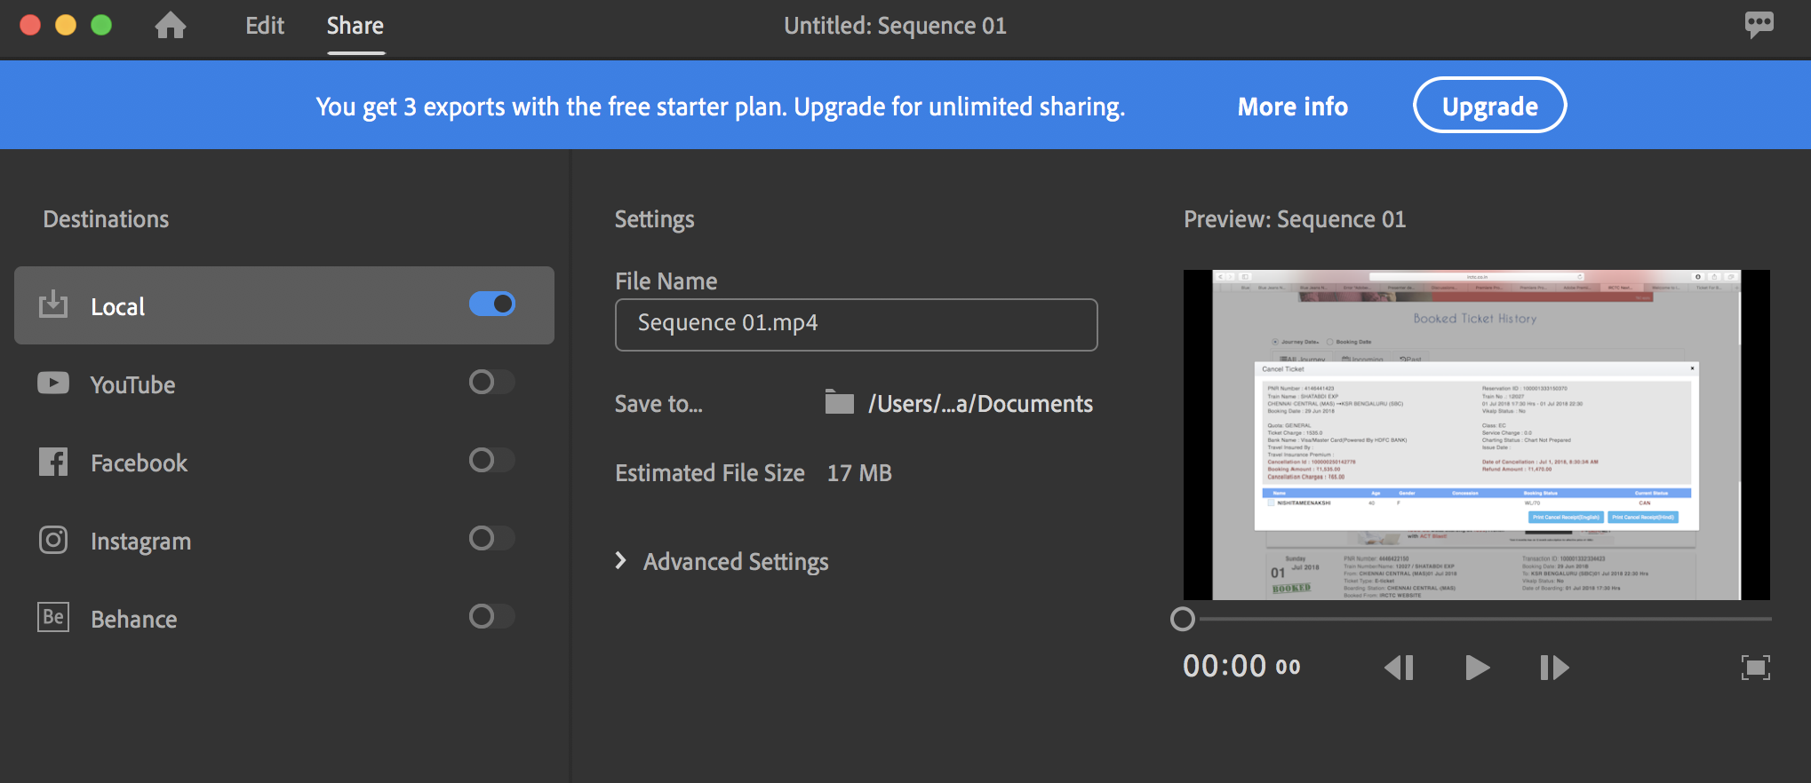Click the Behance logo icon
The width and height of the screenshot is (1811, 783).
coord(53,617)
